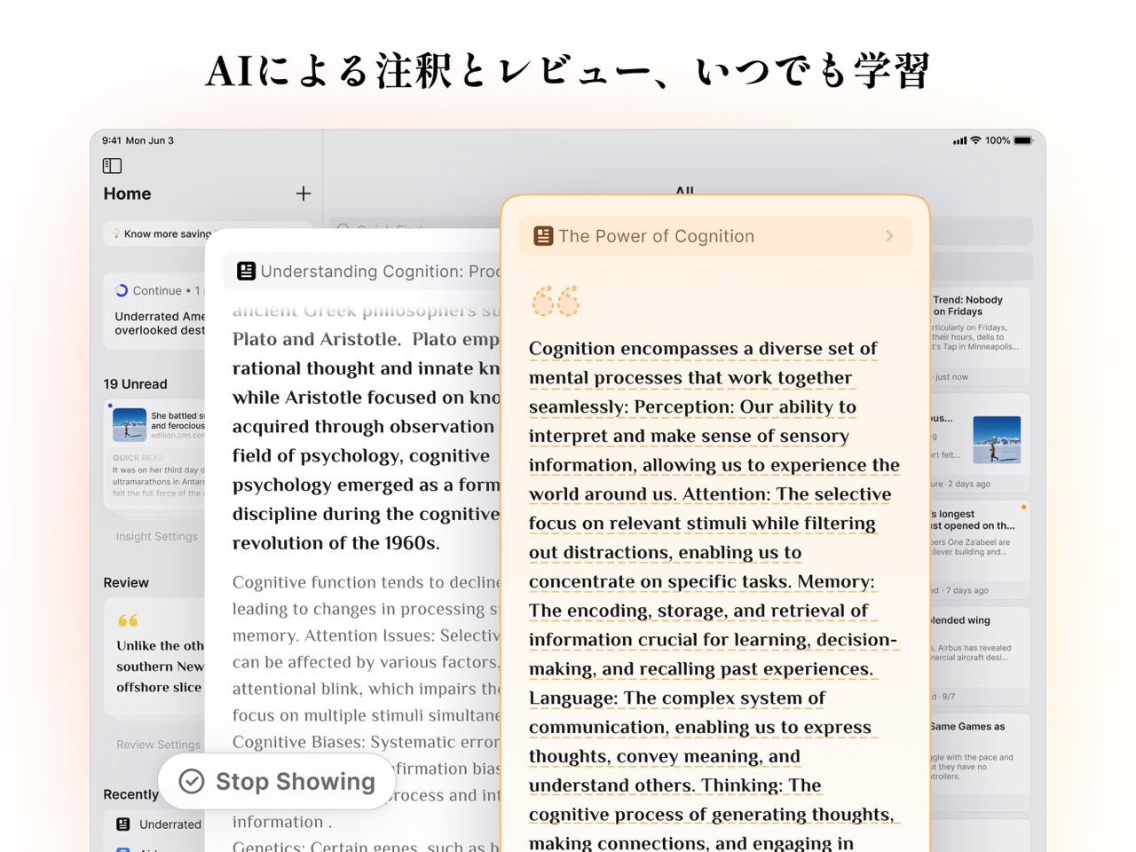Click the "She battled" unread article title

[177, 421]
